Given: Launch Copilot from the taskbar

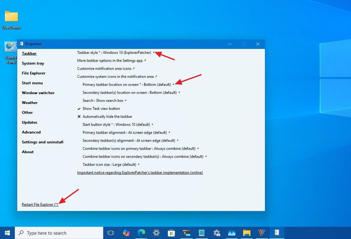Looking at the screenshot, I should (x=126, y=233).
